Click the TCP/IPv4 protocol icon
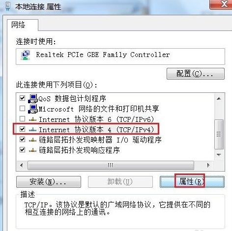232x231 pixels. point(32,130)
